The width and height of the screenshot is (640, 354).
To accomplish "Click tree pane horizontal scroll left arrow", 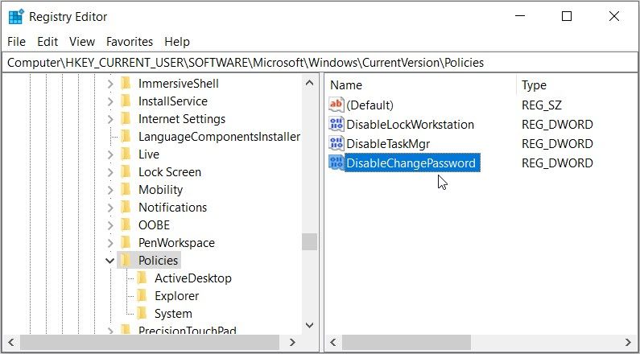I will click(x=11, y=342).
